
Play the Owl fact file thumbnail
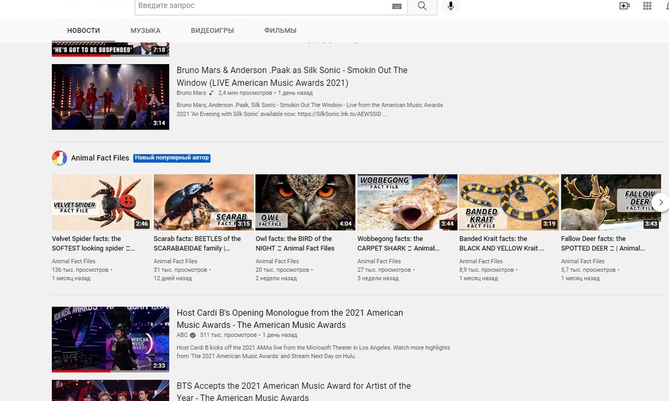(306, 202)
